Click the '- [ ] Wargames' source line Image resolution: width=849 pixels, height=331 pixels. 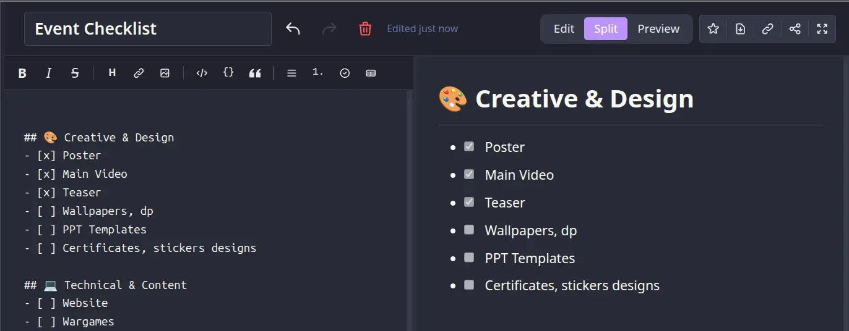[69, 321]
